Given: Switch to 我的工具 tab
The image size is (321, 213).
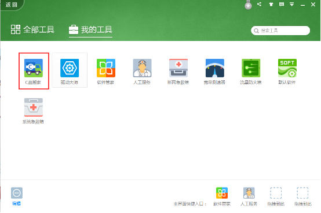Looking at the screenshot, I should pyautogui.click(x=90, y=29).
